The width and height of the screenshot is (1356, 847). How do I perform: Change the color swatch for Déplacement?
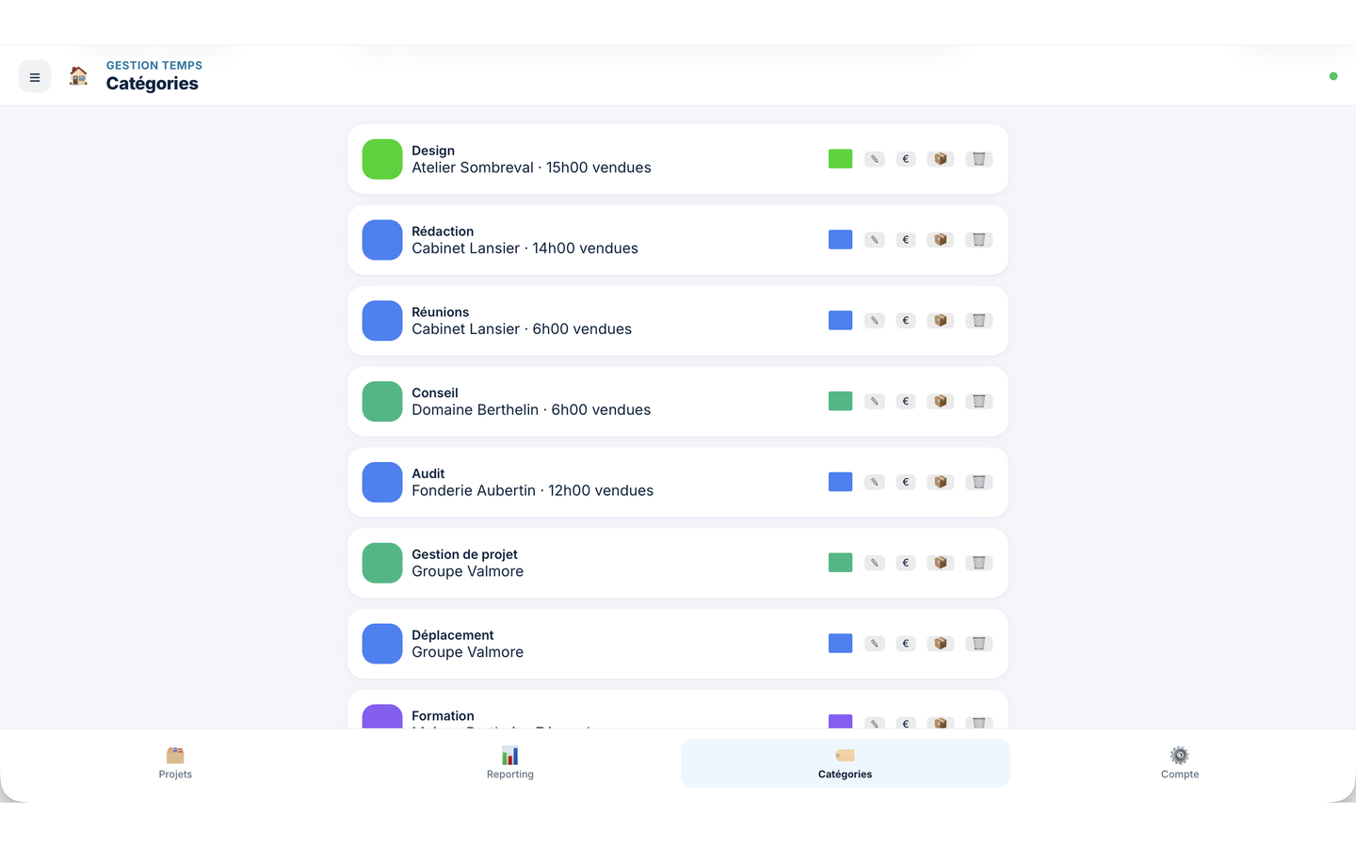point(841,645)
